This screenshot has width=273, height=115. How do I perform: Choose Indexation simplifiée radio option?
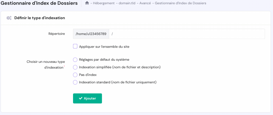pos(75,67)
